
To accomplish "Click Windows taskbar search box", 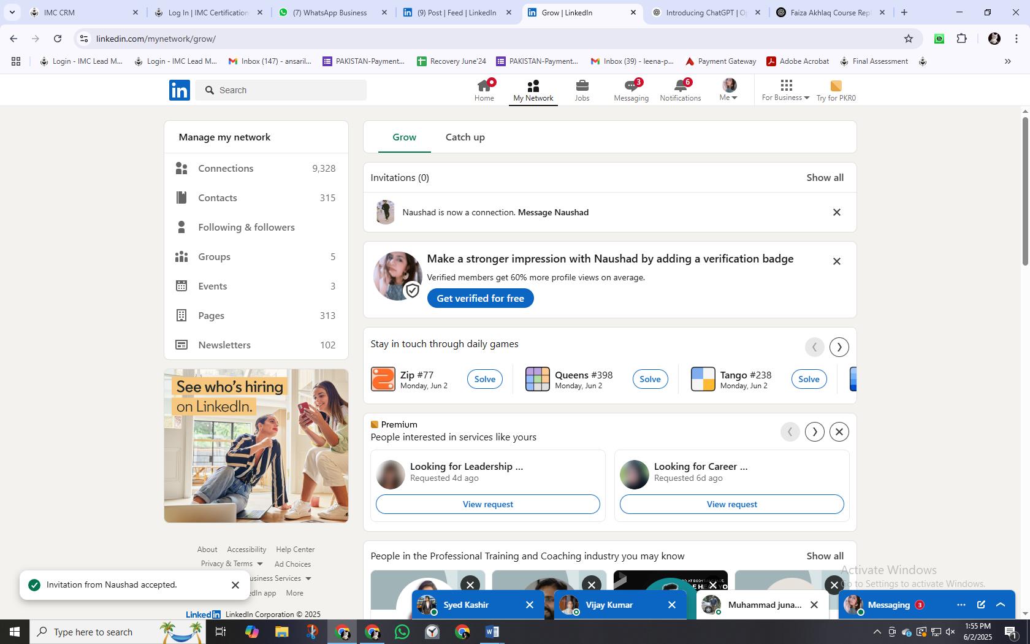I will tap(118, 632).
